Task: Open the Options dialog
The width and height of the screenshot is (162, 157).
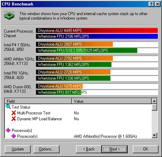Action: (x=46, y=149)
